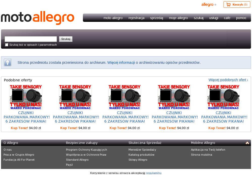252x178 pixels.
Task: Open the moje allegro menu item
Action: coord(178,18)
